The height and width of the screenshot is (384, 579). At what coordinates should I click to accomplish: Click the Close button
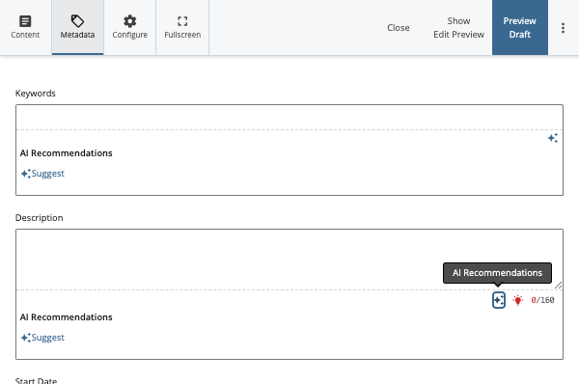[x=398, y=28]
